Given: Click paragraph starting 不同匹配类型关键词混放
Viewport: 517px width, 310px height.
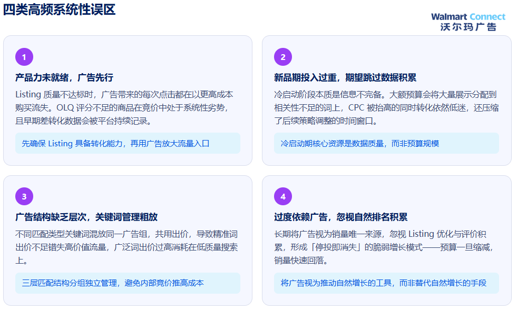Looking at the screenshot, I should 126,247.
